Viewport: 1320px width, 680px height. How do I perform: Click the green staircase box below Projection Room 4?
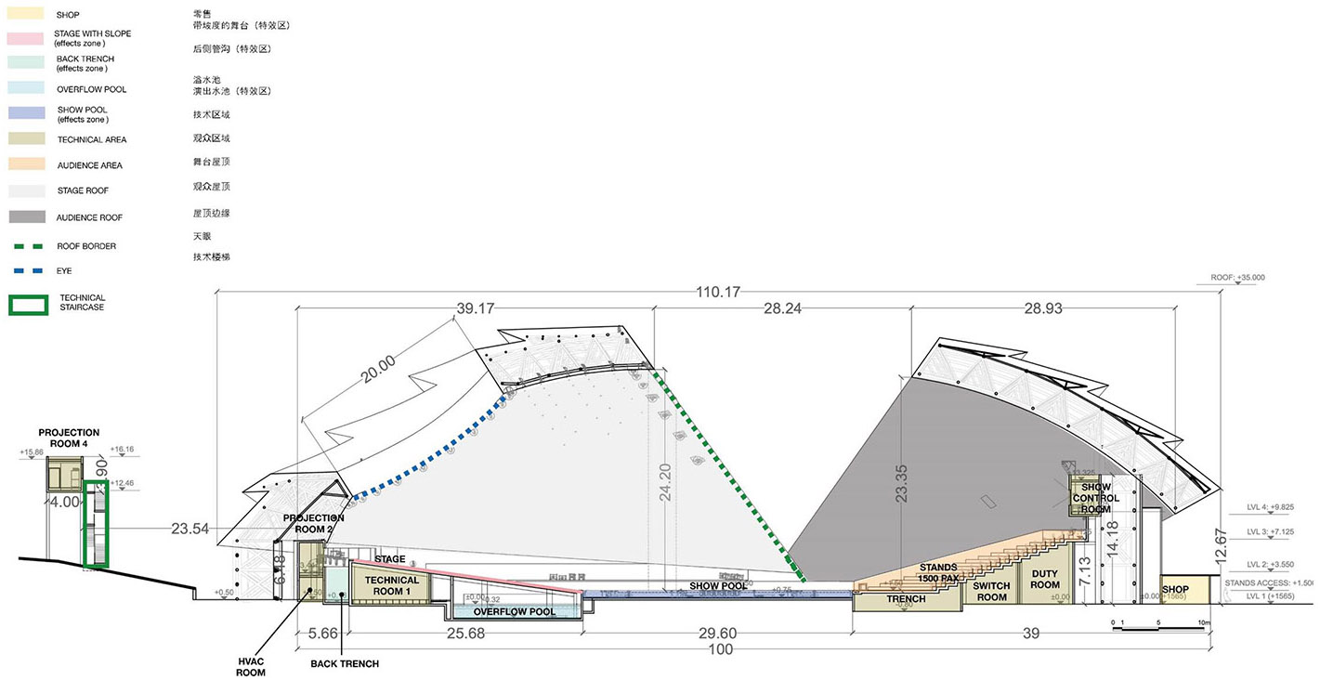coord(95,524)
